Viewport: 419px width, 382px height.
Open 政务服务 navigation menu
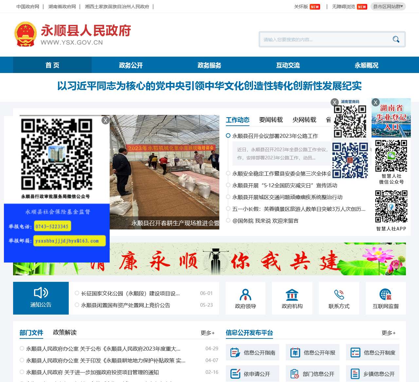pyautogui.click(x=209, y=65)
